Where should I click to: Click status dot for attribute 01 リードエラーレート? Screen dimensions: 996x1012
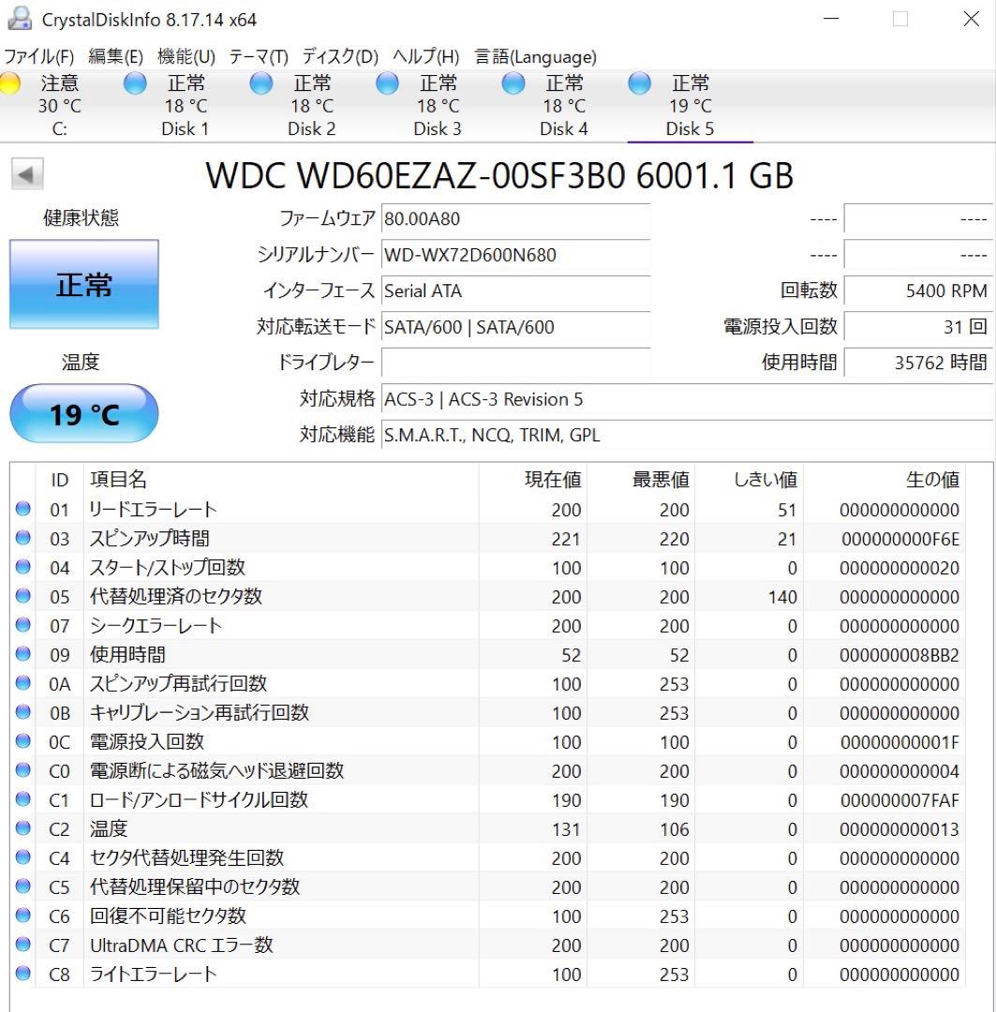(23, 509)
